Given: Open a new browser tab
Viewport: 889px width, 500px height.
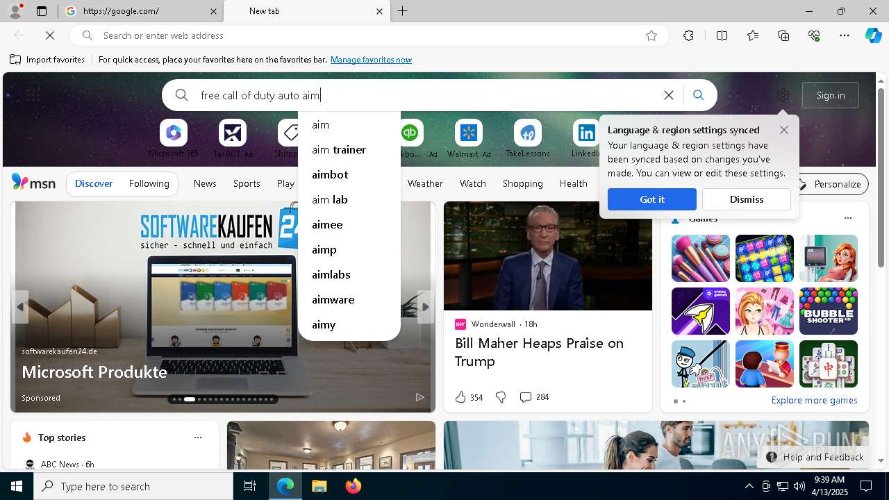Looking at the screenshot, I should 403,11.
